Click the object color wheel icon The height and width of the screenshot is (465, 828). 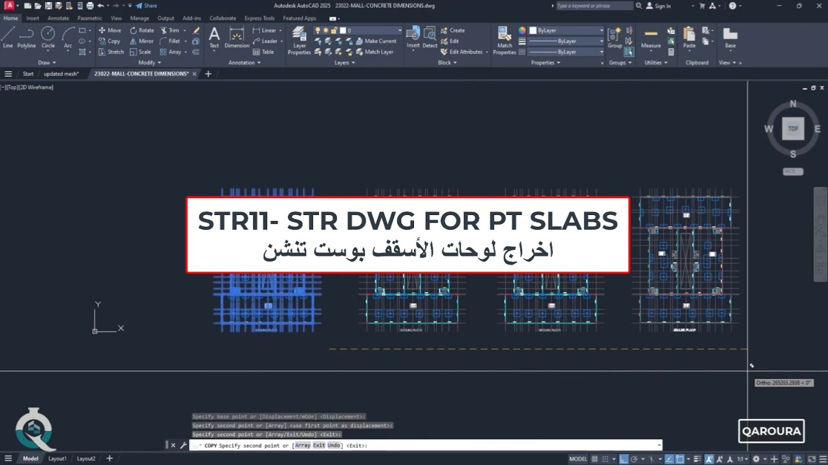pyautogui.click(x=522, y=30)
